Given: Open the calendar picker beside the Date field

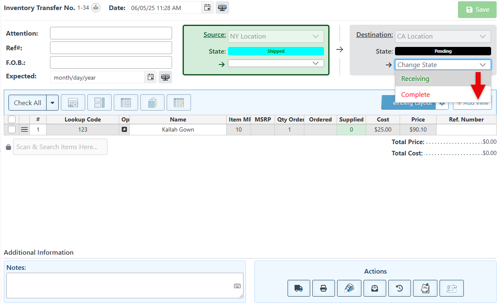Looking at the screenshot, I should click(x=207, y=8).
